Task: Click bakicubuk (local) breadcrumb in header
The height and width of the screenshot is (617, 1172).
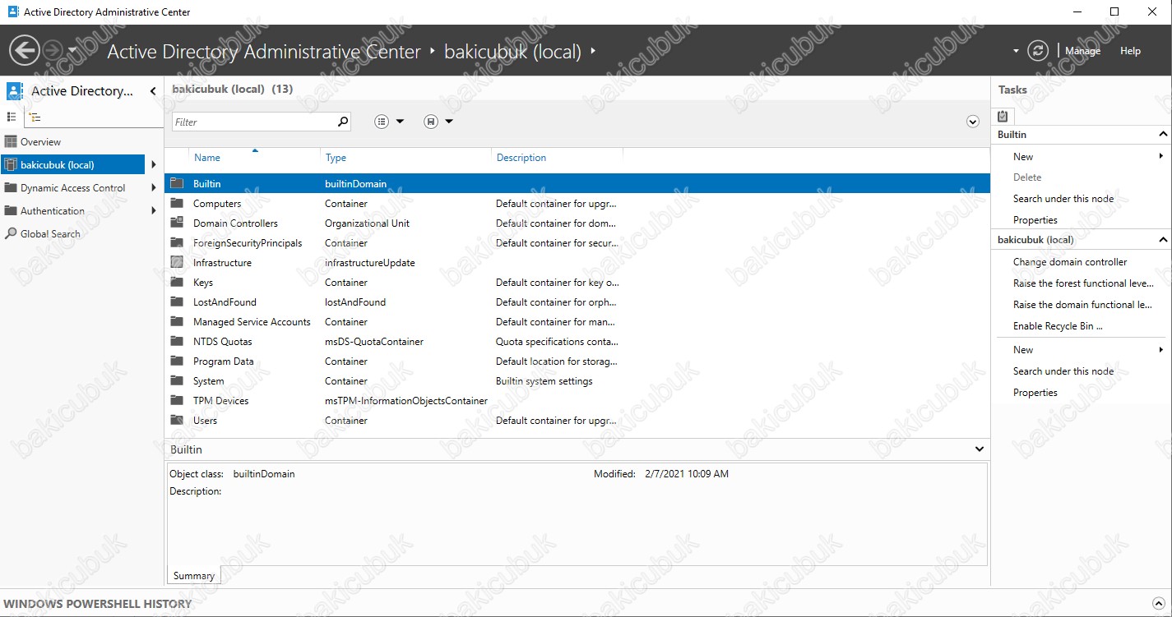Action: (x=512, y=52)
